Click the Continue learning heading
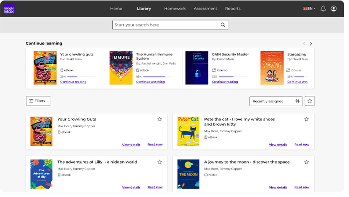Screen dimensions: 349x197 pos(44,43)
